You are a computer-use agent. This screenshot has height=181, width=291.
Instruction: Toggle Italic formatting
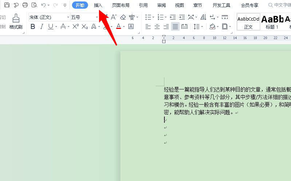click(42, 26)
